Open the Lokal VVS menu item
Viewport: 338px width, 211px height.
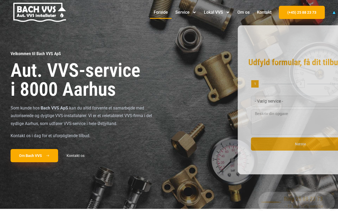[213, 12]
